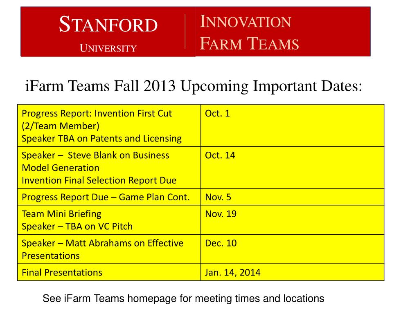
Task: Click the Matt Abrahams on Effective Presentations cell
Action: (x=109, y=249)
